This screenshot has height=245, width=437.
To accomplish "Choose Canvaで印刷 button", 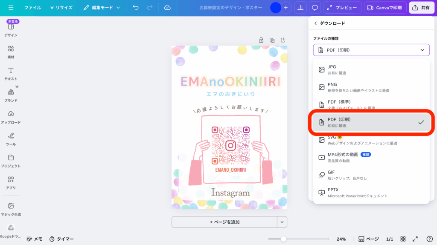I will (385, 8).
